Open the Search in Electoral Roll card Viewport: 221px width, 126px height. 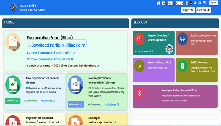(154, 70)
